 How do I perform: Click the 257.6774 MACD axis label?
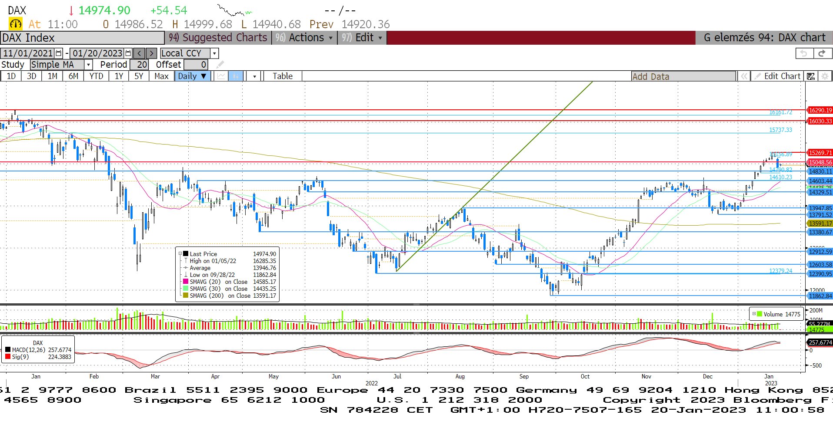coord(820,342)
